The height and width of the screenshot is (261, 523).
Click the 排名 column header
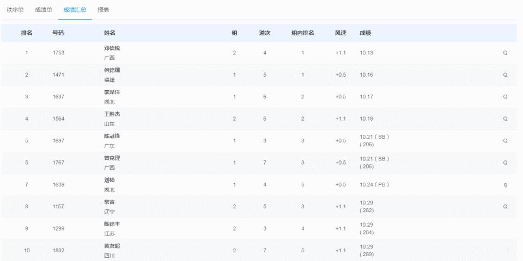click(27, 33)
